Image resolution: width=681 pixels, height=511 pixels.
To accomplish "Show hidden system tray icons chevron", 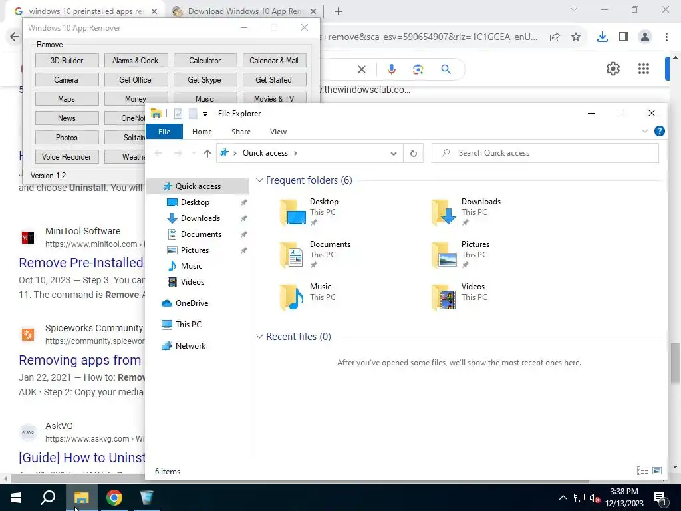I will point(563,498).
